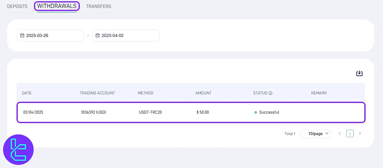Select page number 1
The image size is (383, 168).
tap(350, 133)
